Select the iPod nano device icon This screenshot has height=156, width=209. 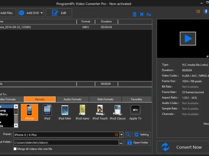82,112
